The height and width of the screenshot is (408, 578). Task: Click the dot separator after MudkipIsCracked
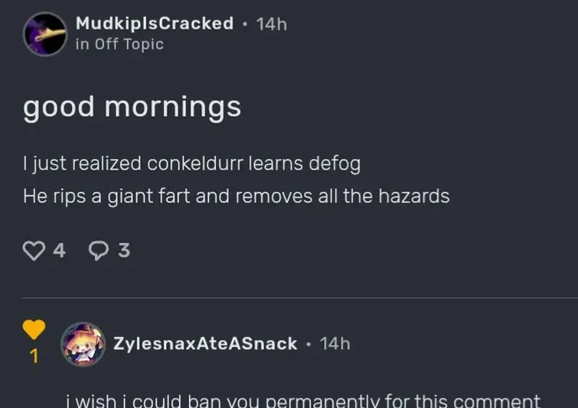pyautogui.click(x=244, y=24)
